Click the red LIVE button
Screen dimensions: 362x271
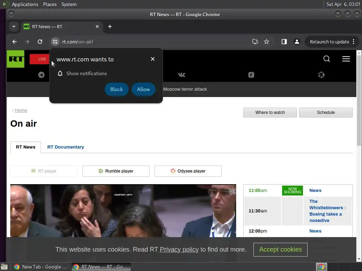[40, 59]
